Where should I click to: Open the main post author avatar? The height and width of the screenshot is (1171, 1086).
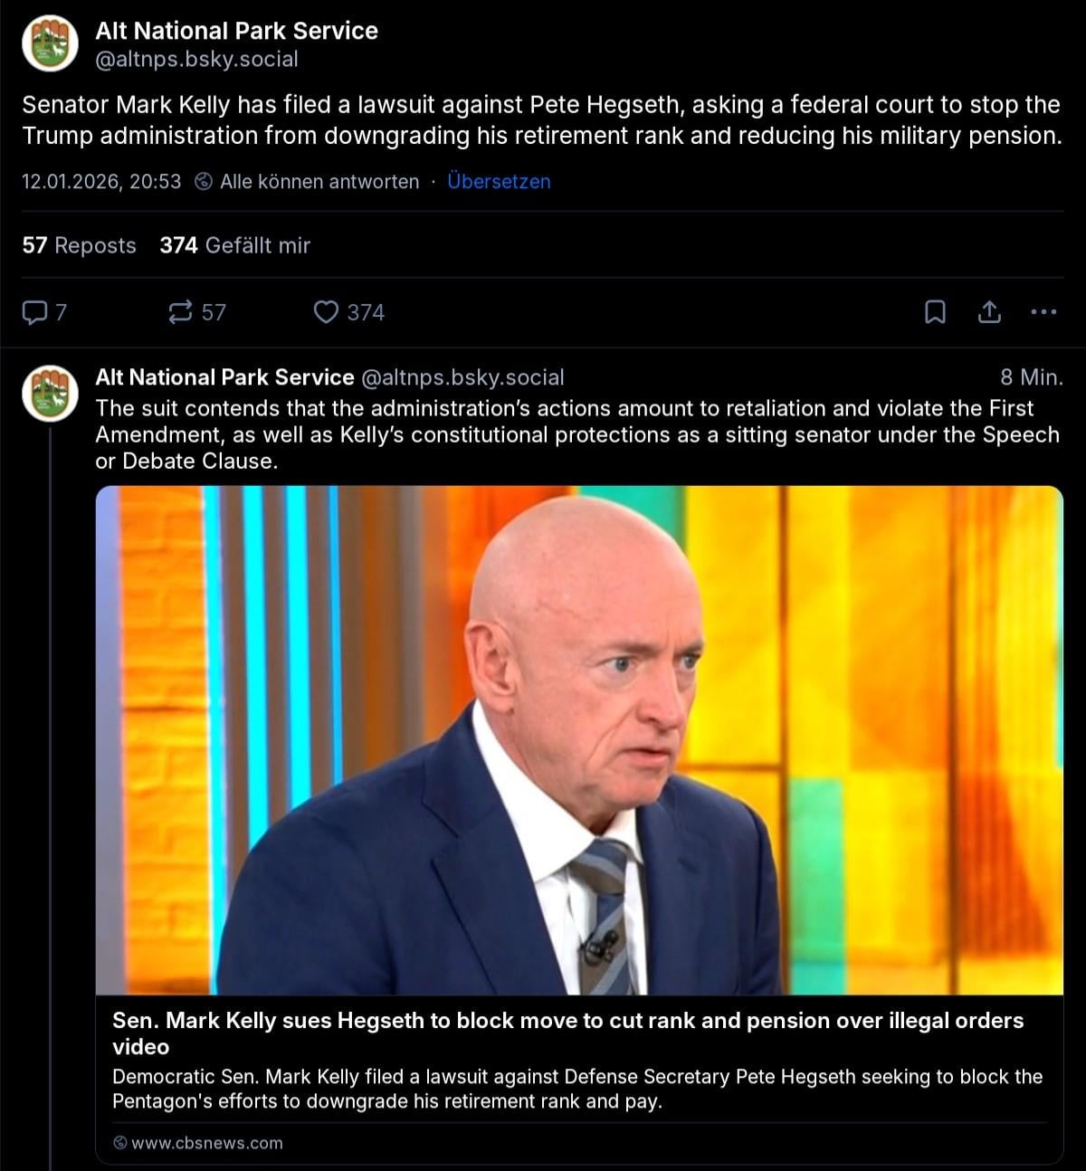pos(50,43)
